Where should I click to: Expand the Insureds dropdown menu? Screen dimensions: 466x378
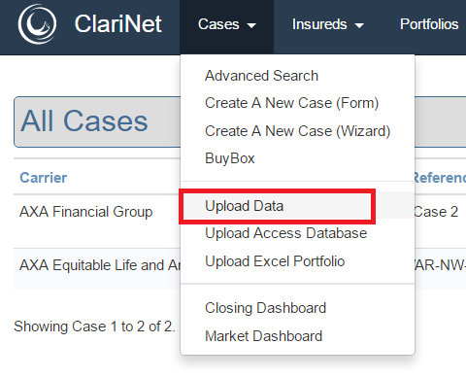tap(328, 24)
